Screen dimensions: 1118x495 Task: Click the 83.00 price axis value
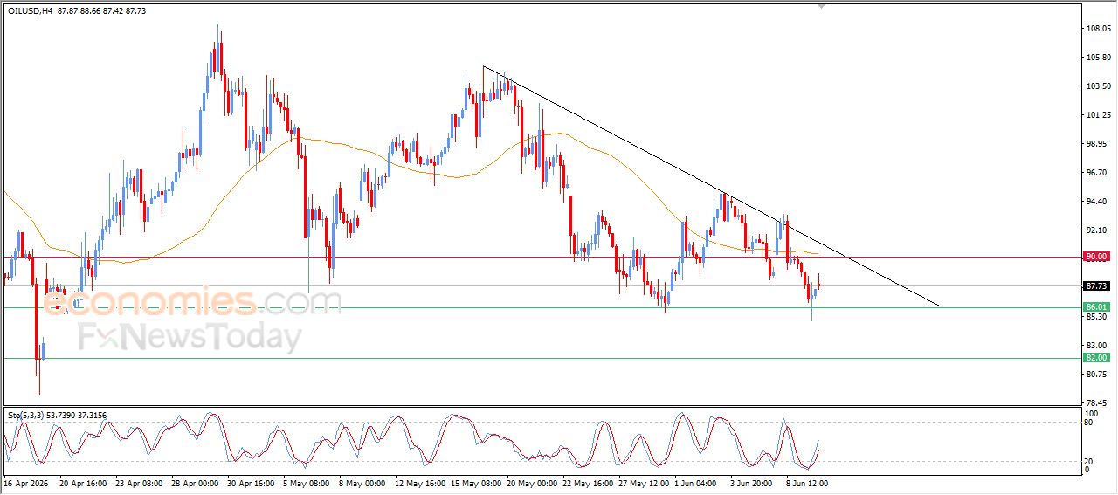coord(1098,346)
